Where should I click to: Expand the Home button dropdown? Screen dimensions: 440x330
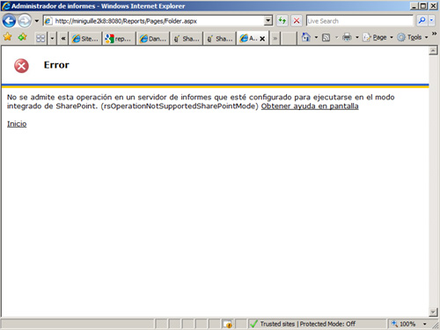click(x=316, y=37)
